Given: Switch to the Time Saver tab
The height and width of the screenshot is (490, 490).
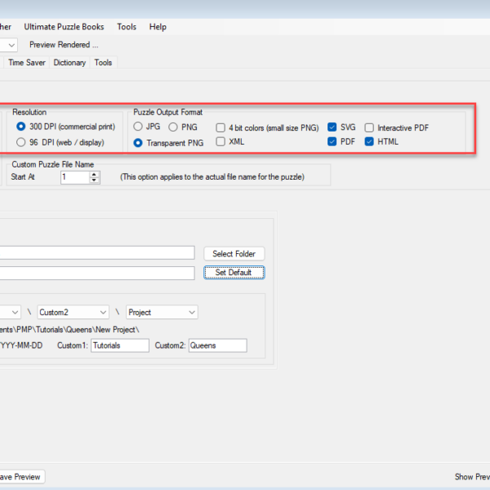Looking at the screenshot, I should pyautogui.click(x=27, y=63).
